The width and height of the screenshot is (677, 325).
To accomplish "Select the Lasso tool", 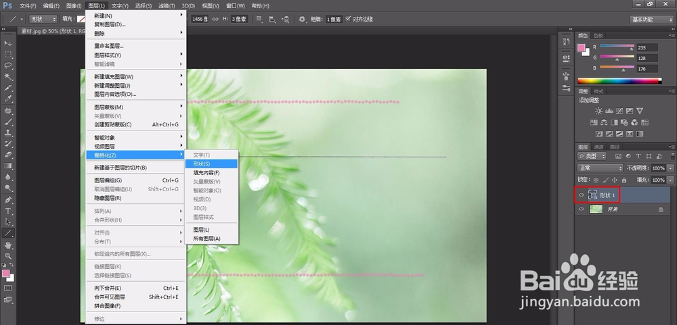I will [7, 66].
